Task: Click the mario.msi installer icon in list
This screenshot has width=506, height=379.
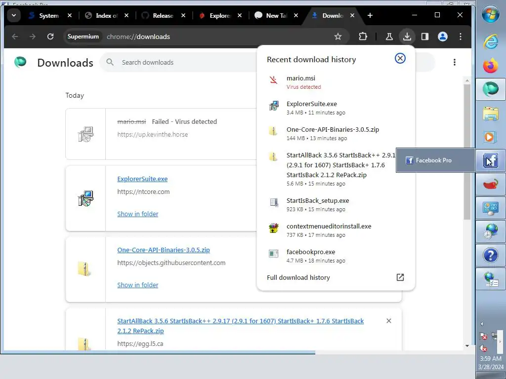Action: pyautogui.click(x=85, y=134)
